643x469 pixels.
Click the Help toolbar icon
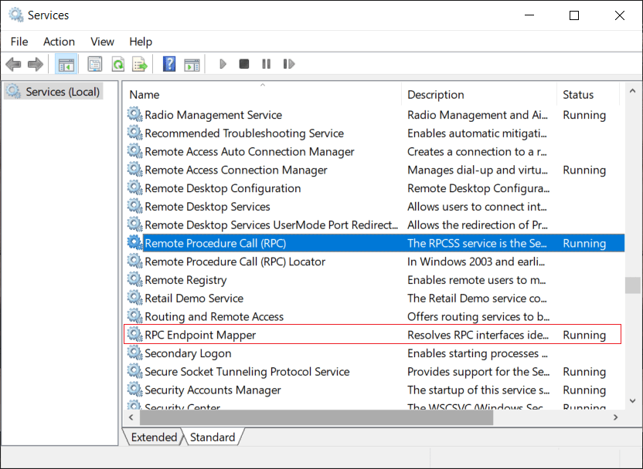pos(168,63)
